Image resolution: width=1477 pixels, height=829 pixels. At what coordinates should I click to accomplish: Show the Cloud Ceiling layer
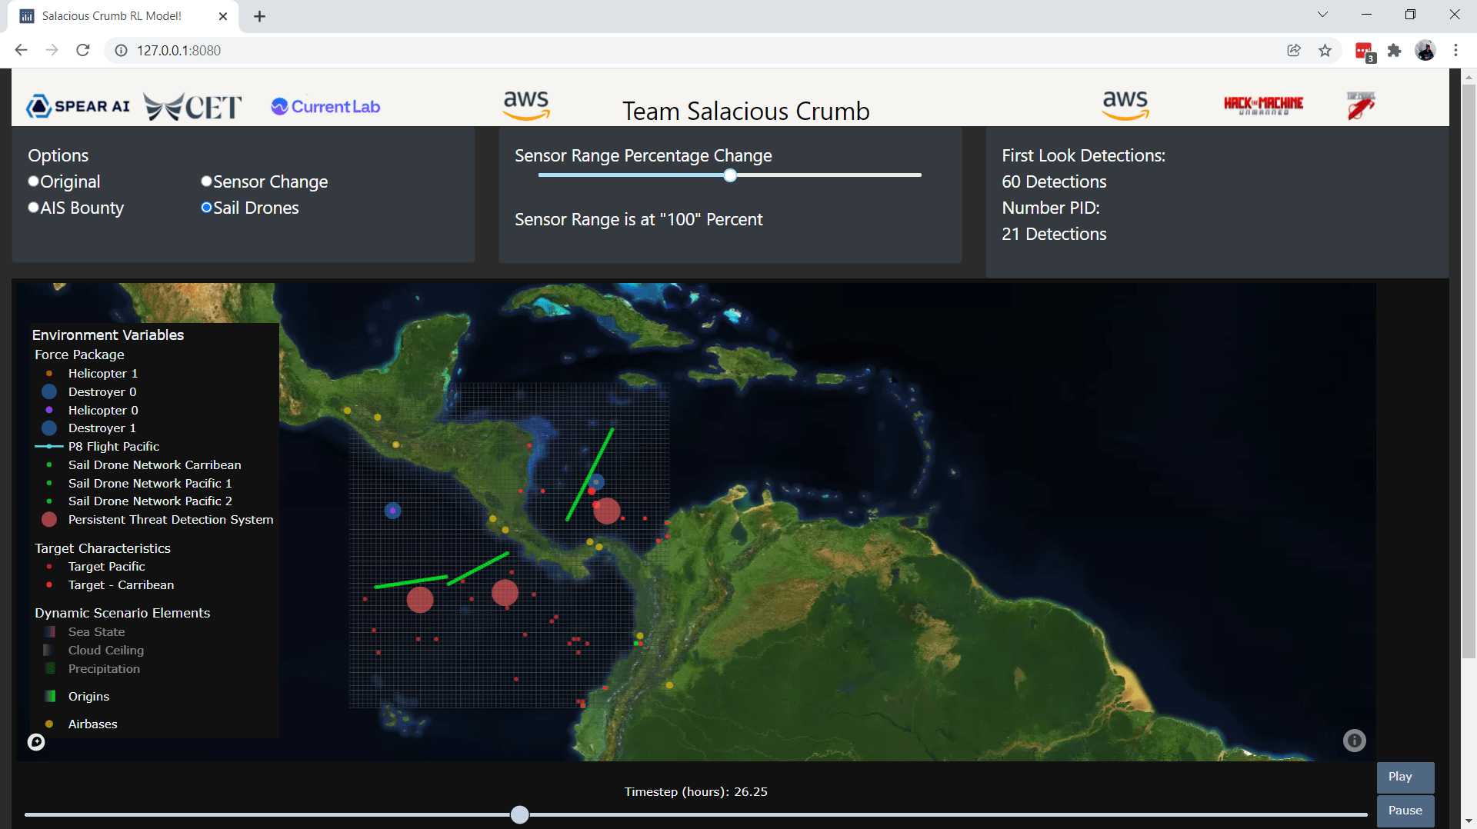pyautogui.click(x=105, y=651)
